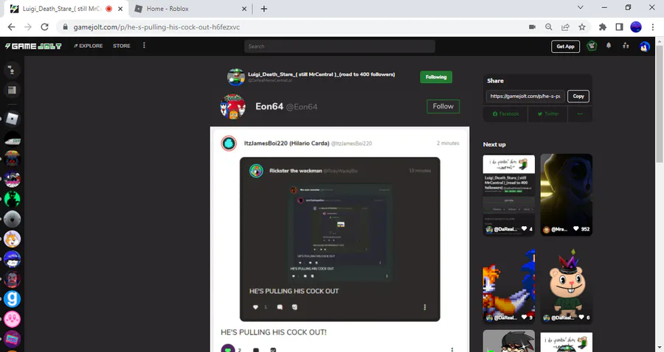Toggle the browser side panel
Image resolution: width=664 pixels, height=352 pixels.
tap(619, 27)
